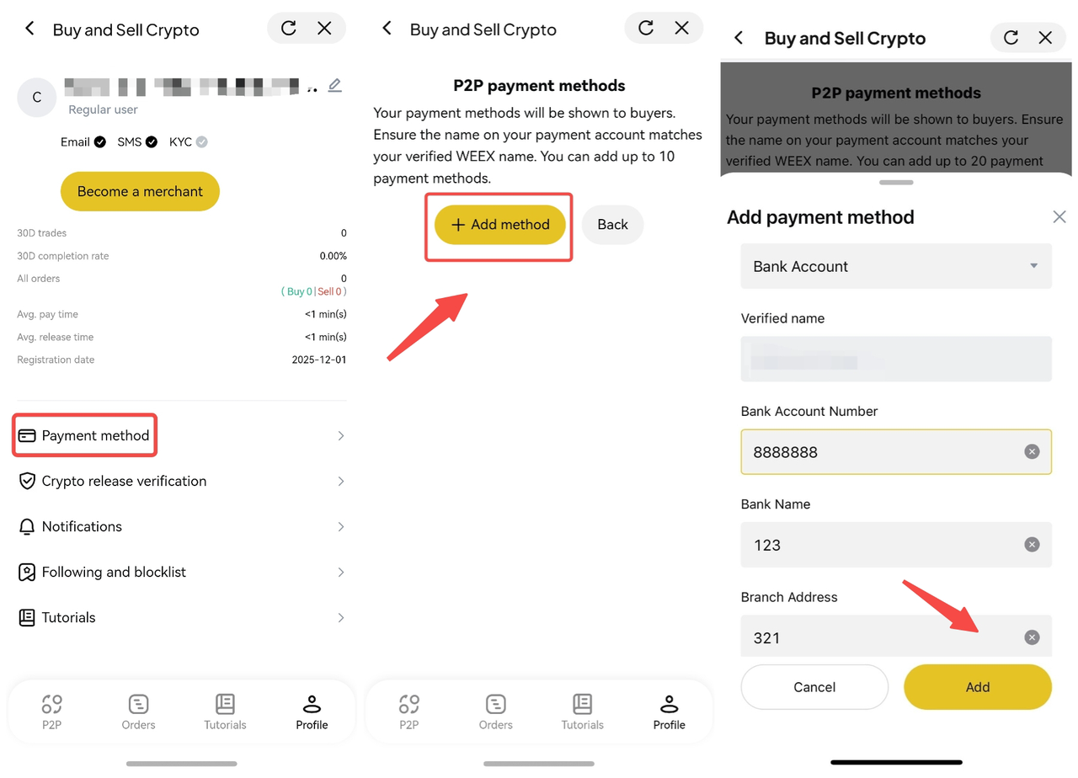
Task: Open the Bank Account type dropdown
Action: [896, 266]
